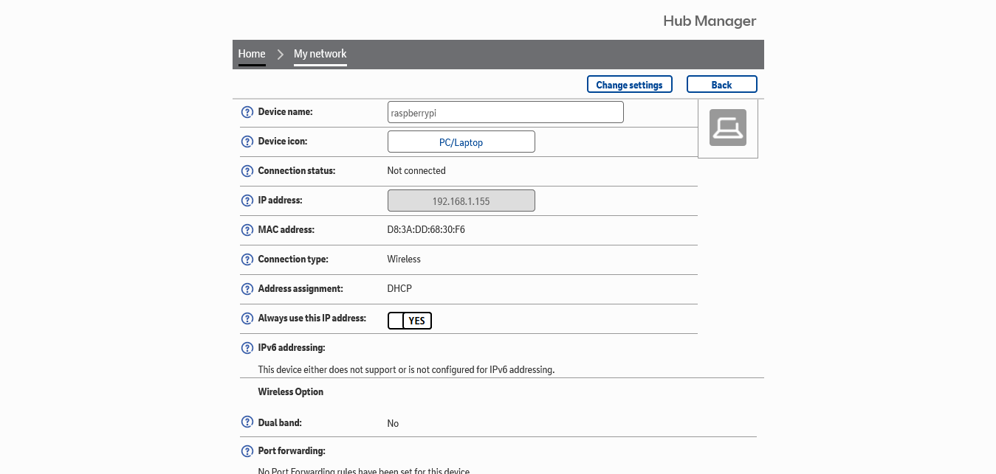Click the Wireless connection type value

tap(404, 259)
